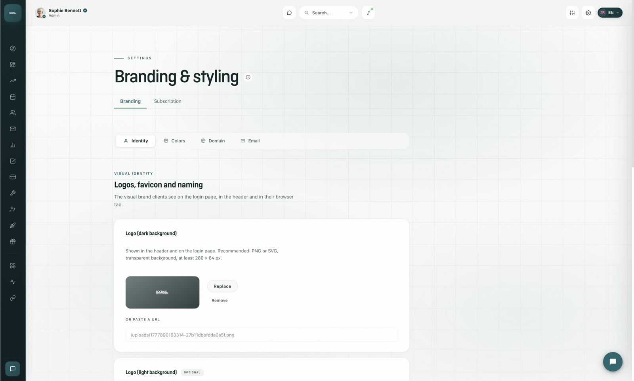634x381 pixels.
Task: Click the info icon beside Branding & styling
Action: (248, 77)
